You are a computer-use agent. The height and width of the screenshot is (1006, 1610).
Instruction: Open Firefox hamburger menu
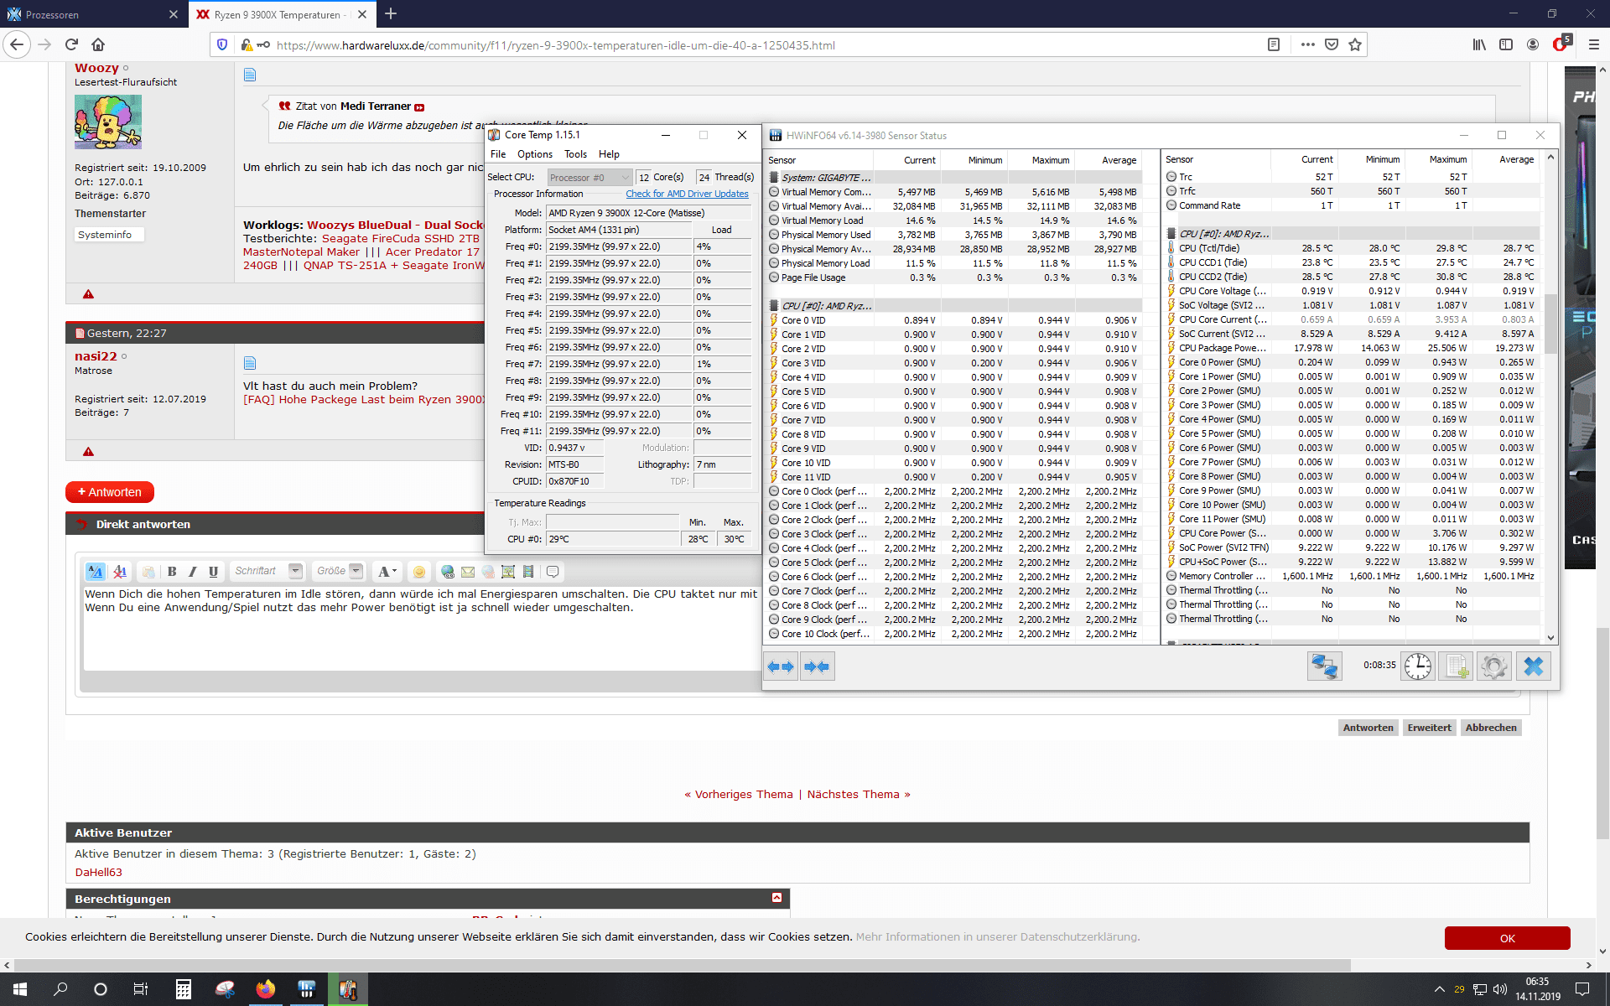coord(1593,44)
